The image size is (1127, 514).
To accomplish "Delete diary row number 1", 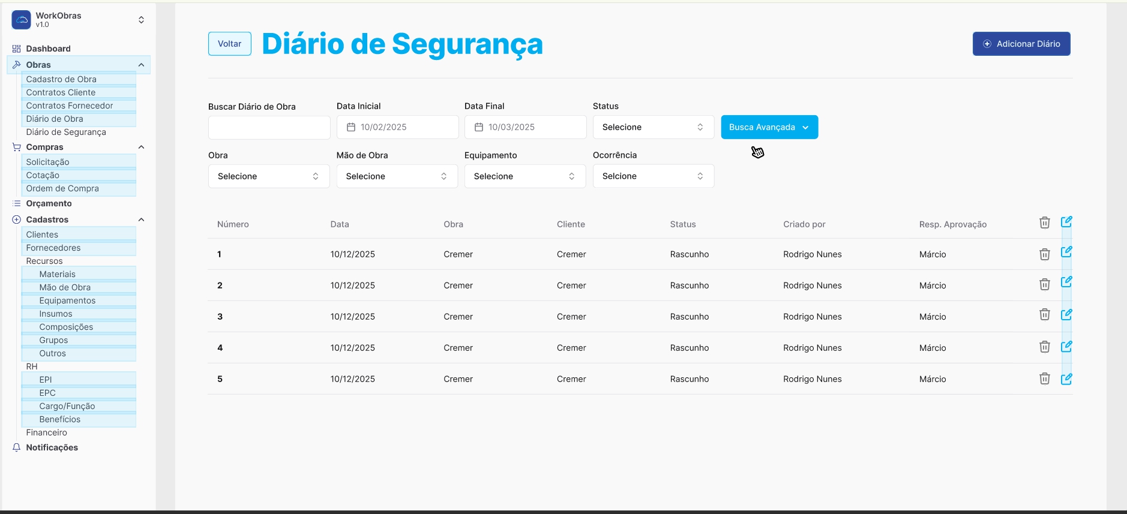I will click(1044, 254).
